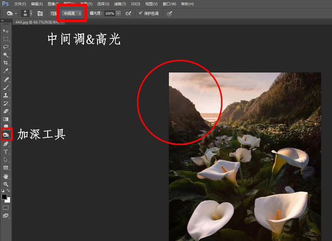Viewport: 332px width, 241px height.
Task: Toggle airbrush mode icon in options bar
Action: pos(128,13)
